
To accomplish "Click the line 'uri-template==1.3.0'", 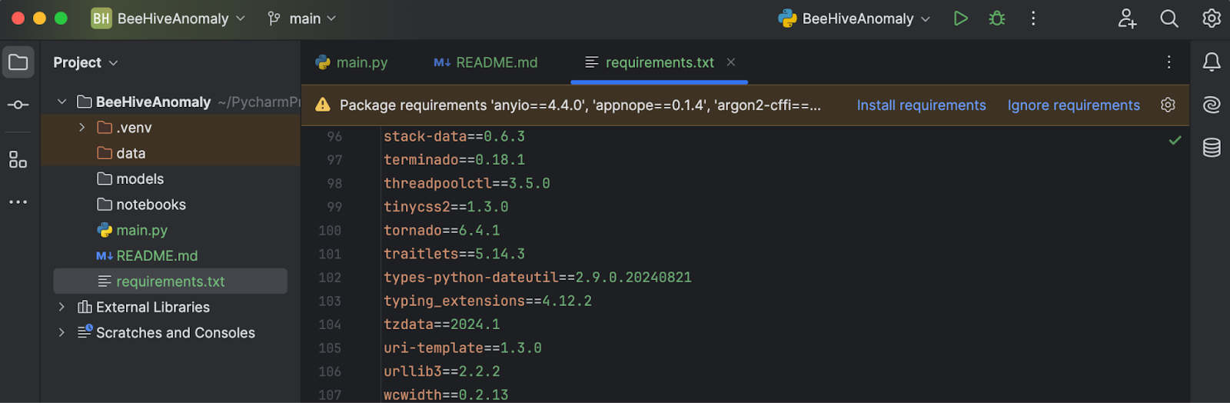I will tap(463, 348).
